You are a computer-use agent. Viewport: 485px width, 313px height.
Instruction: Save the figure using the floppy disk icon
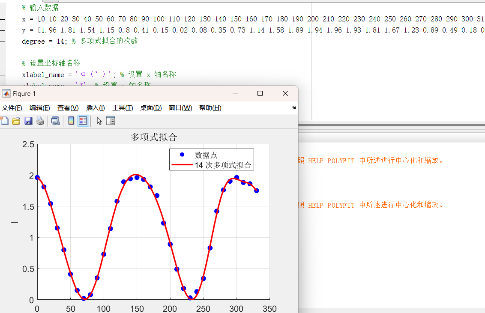pyautogui.click(x=28, y=121)
